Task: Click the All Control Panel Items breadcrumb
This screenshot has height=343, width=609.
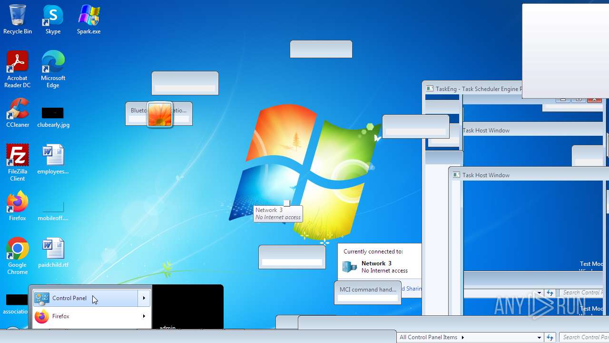Action: click(x=428, y=337)
